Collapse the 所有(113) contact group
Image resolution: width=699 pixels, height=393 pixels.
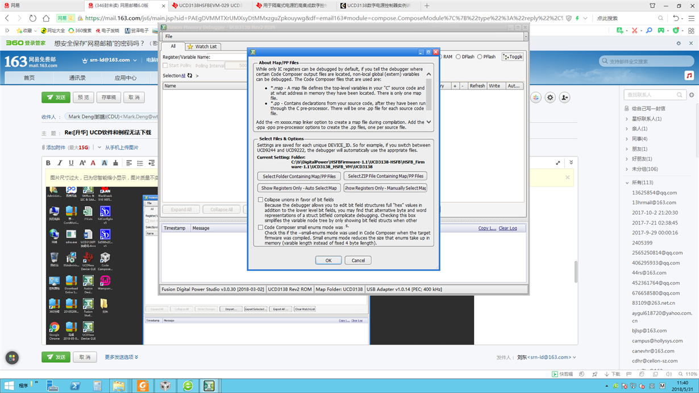[x=627, y=183]
